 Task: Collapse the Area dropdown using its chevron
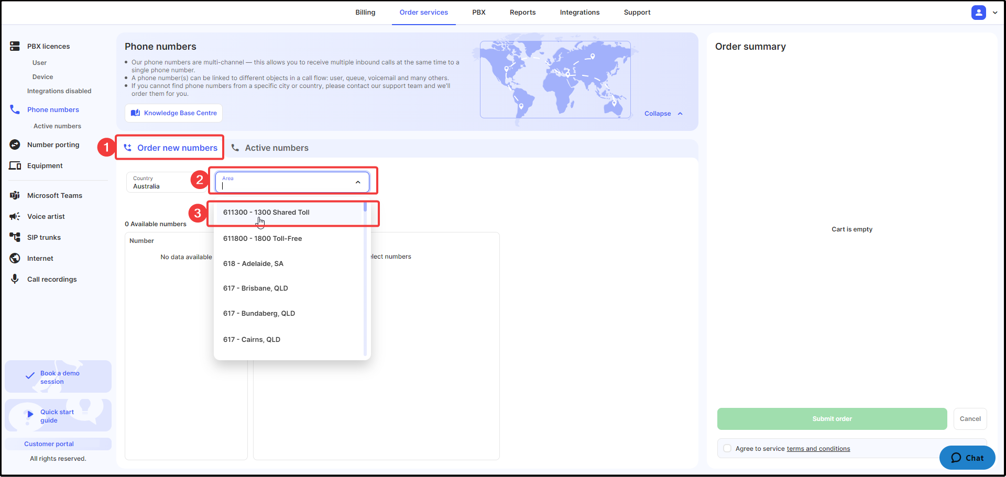pos(358,182)
